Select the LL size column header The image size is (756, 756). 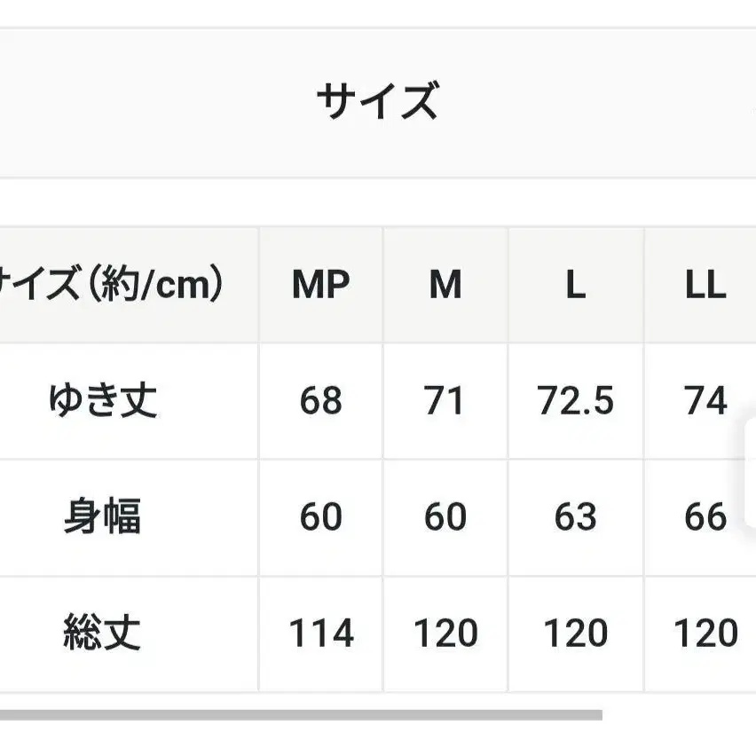705,285
